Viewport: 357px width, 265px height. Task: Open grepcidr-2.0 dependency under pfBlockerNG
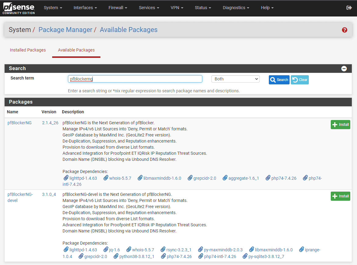click(202, 178)
